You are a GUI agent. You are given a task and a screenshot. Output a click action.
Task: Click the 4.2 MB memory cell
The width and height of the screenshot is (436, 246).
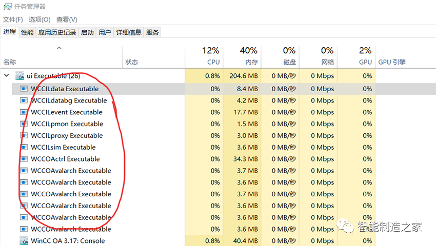[247, 100]
